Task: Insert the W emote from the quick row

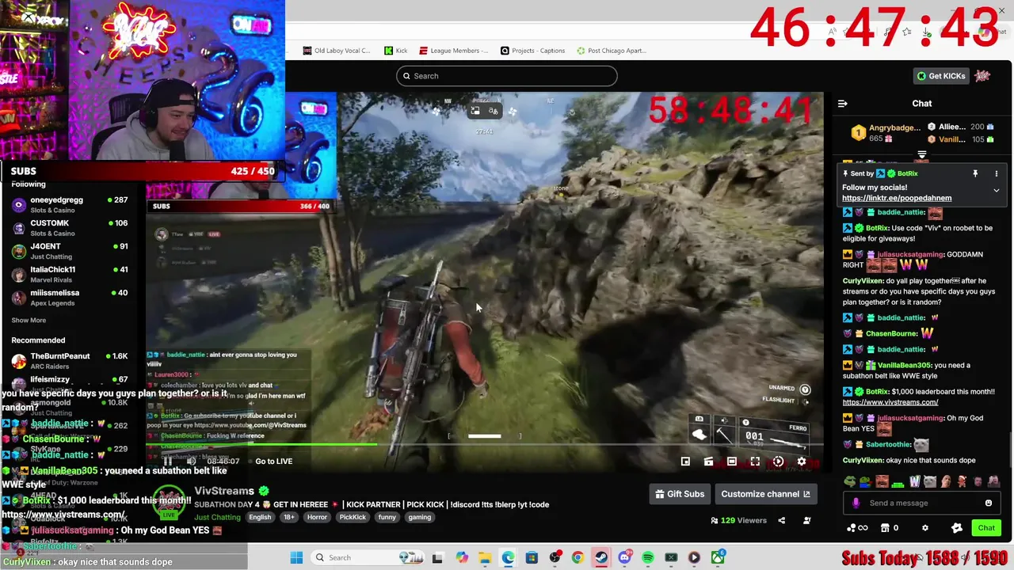Action: click(x=915, y=481)
